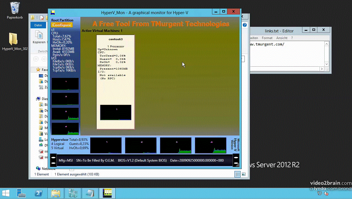The width and height of the screenshot is (352, 199).
Task: Click the muted speaker tray icon
Action: [x=326, y=193]
